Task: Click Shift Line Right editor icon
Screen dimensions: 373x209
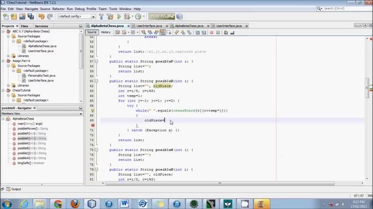Action: pos(204,33)
